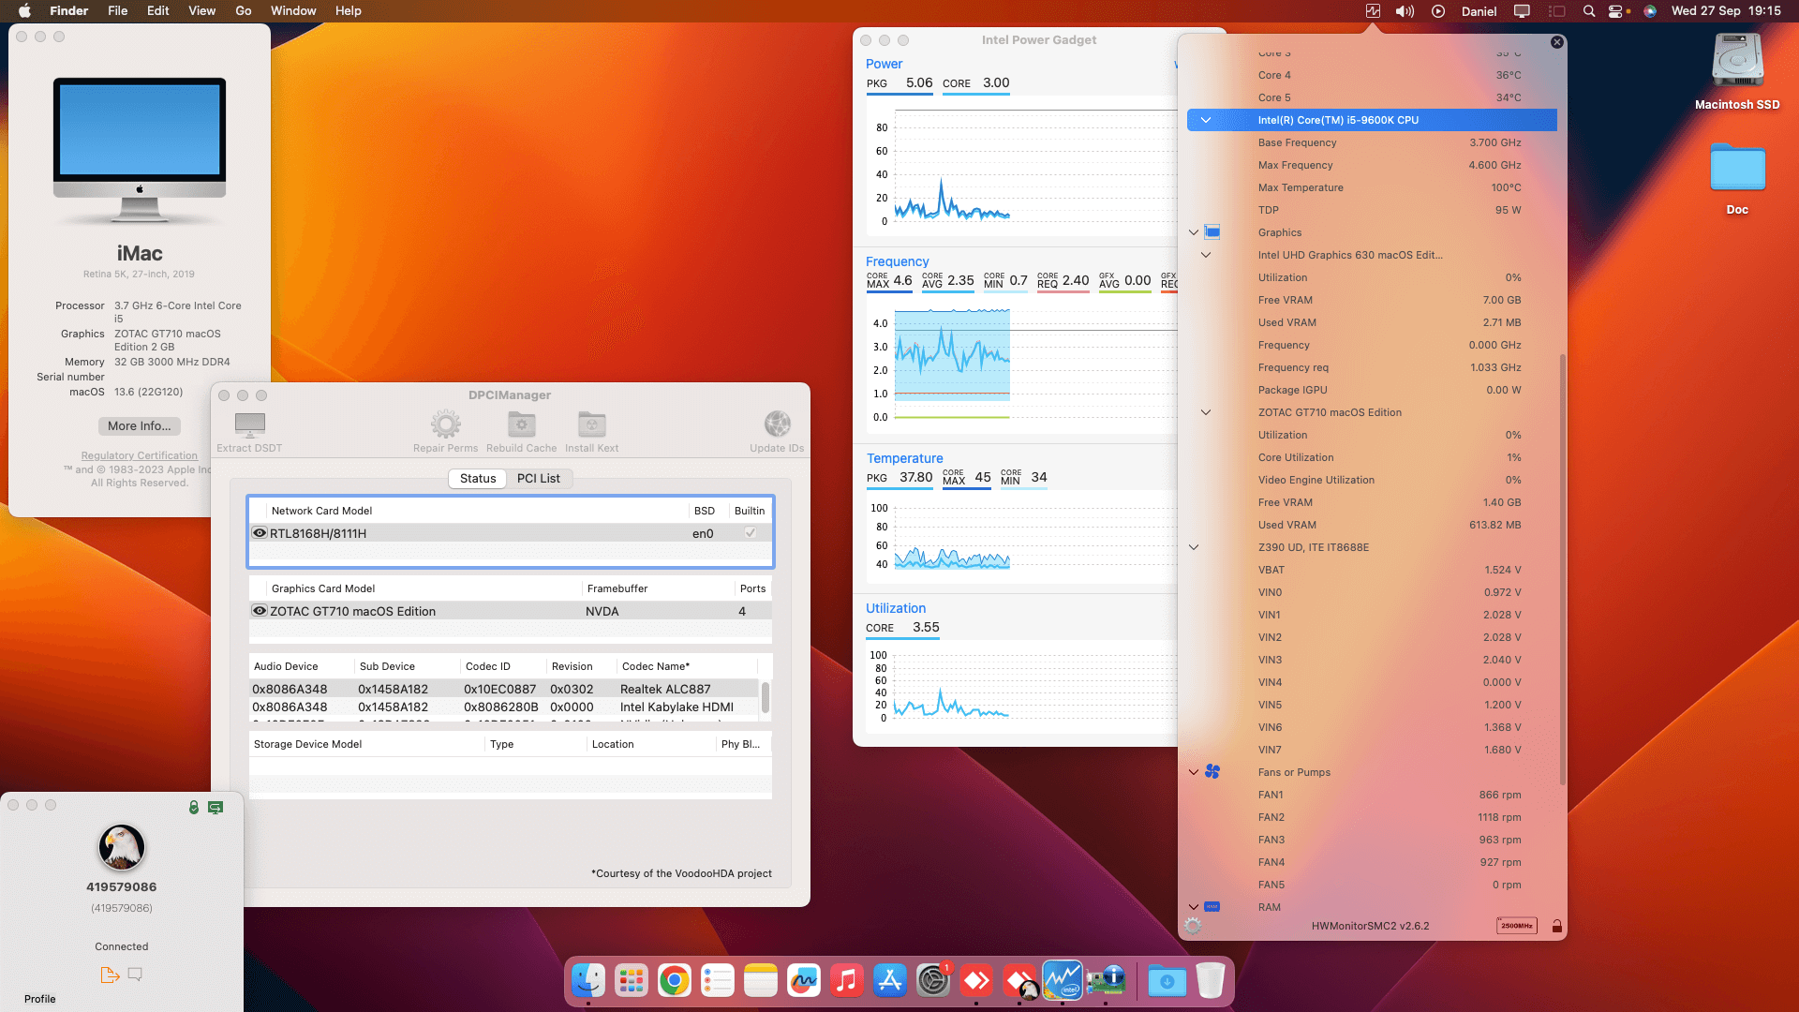Toggle the Builtin checkbox for RTL8168H/8111H
Screen dimensions: 1799x1012
750,532
